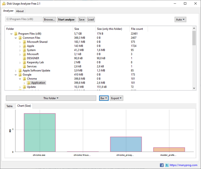Sort by Folder column header
Image resolution: width=201 pixels, height=169 pixels.
pos(39,29)
